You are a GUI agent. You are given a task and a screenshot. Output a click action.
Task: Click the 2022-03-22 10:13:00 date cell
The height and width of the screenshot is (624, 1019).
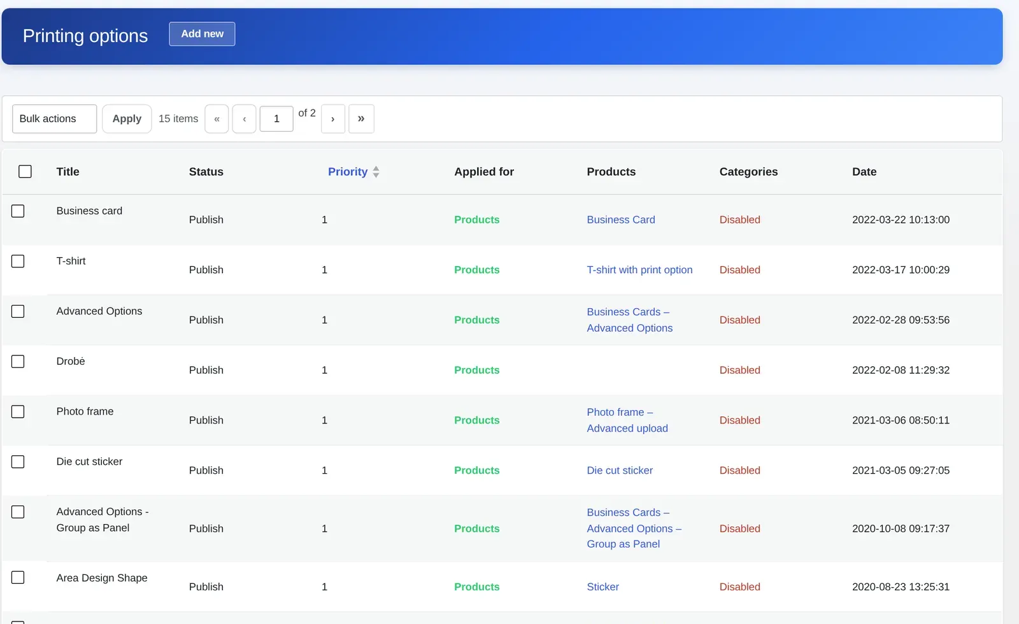[x=901, y=220]
